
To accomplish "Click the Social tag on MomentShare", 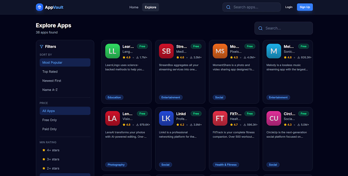I will 219,97.
